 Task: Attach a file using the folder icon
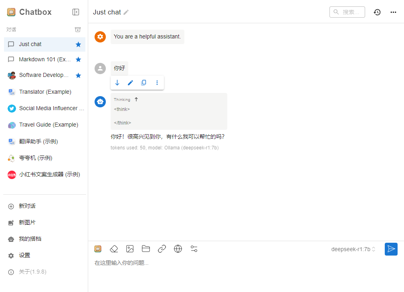click(146, 249)
